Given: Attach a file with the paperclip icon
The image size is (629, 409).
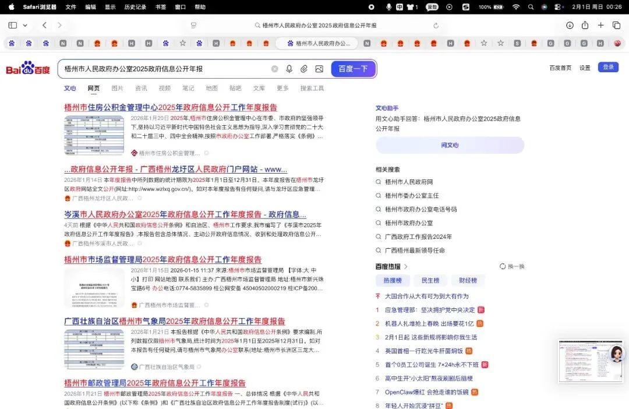Looking at the screenshot, I should pyautogui.click(x=304, y=69).
